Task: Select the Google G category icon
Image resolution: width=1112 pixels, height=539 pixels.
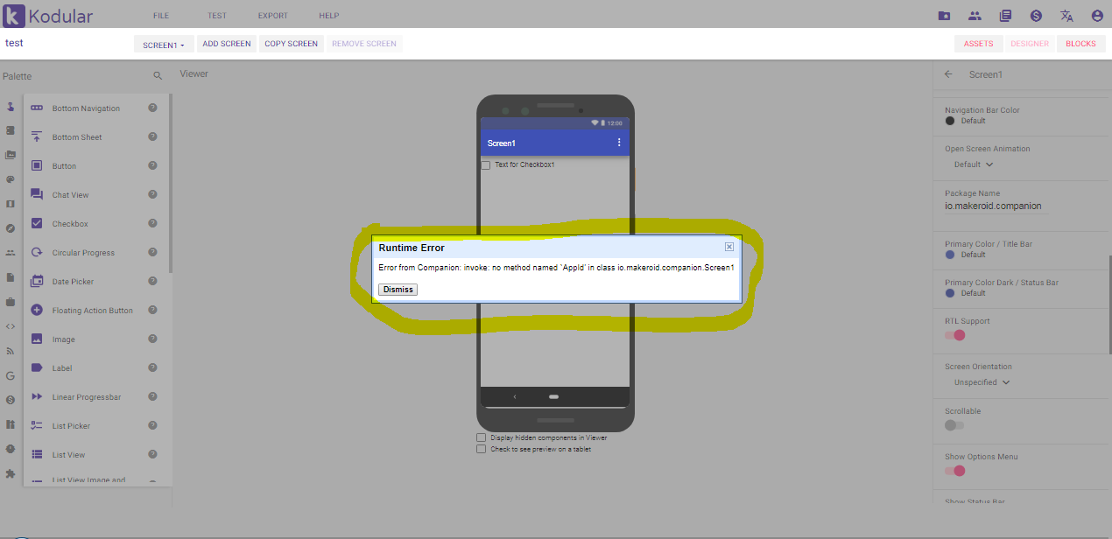Action: click(11, 375)
